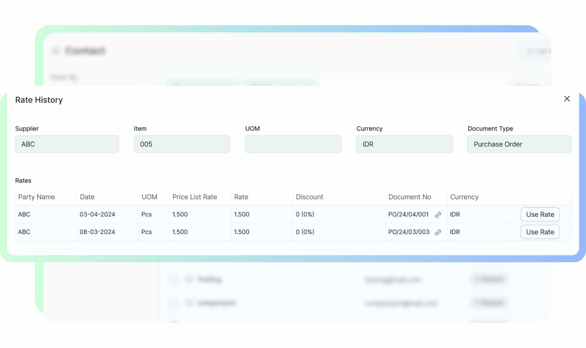Viewport: 586px width, 348px height.
Task: Select document number PO/24/04/001
Action: 408,214
